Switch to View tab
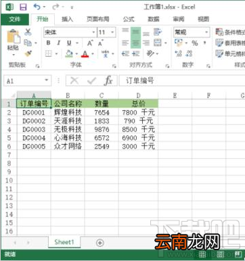 pos(204,20)
